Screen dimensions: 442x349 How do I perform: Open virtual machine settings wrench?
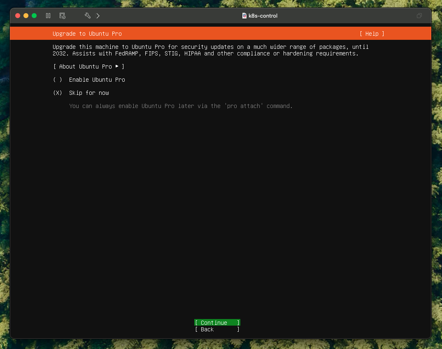(87, 16)
